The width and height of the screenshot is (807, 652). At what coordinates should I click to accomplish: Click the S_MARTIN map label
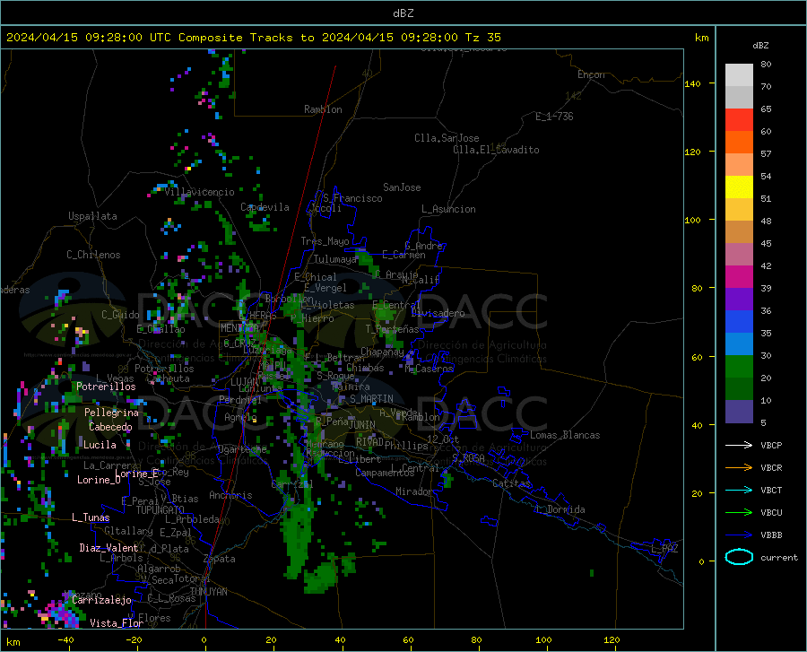[371, 399]
